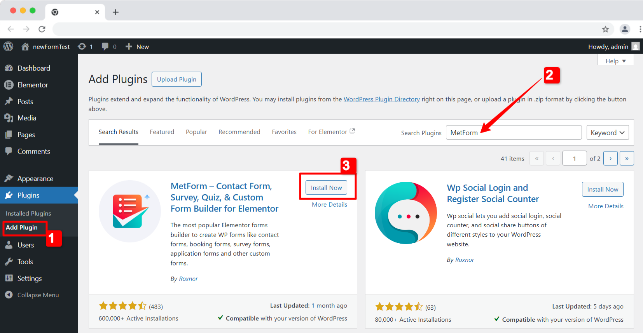
Task: Switch to the Popular tab
Action: 196,132
